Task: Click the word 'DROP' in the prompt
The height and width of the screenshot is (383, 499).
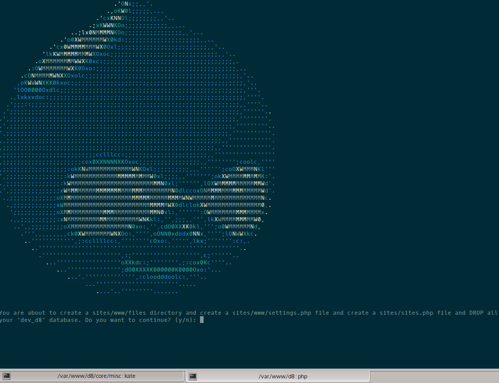Action: [476, 313]
